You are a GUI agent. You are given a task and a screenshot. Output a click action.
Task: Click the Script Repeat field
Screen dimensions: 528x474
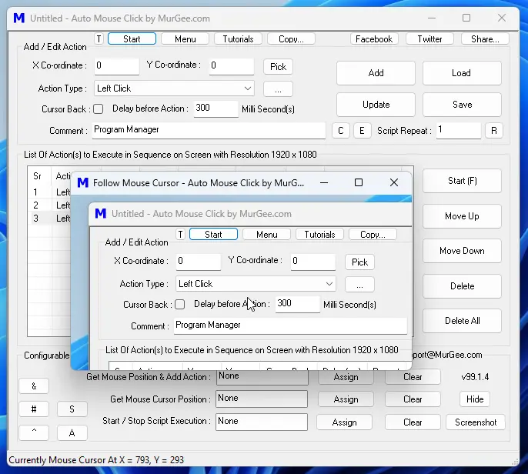pyautogui.click(x=458, y=130)
